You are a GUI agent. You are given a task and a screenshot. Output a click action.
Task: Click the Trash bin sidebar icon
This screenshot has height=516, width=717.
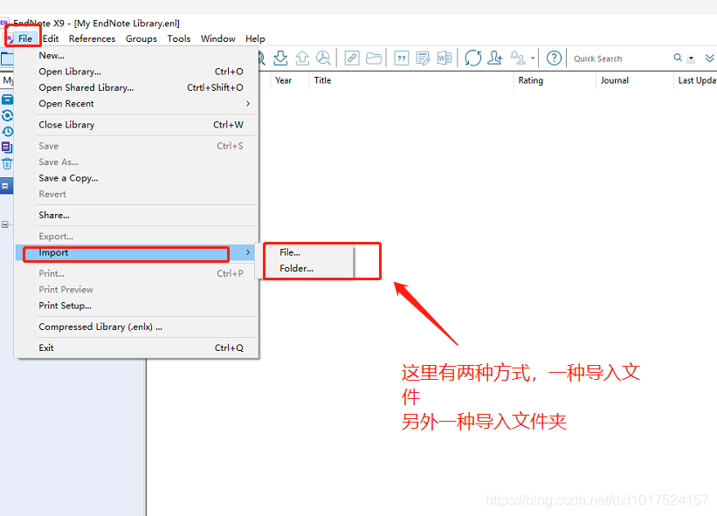(7, 163)
